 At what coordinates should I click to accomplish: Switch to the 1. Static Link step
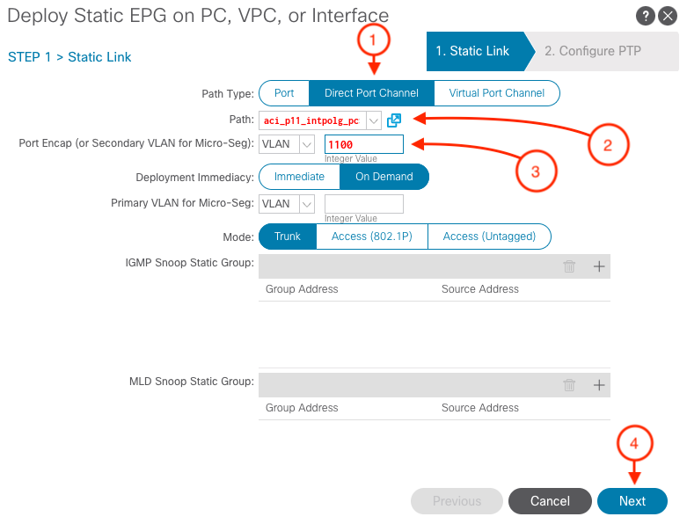point(472,51)
